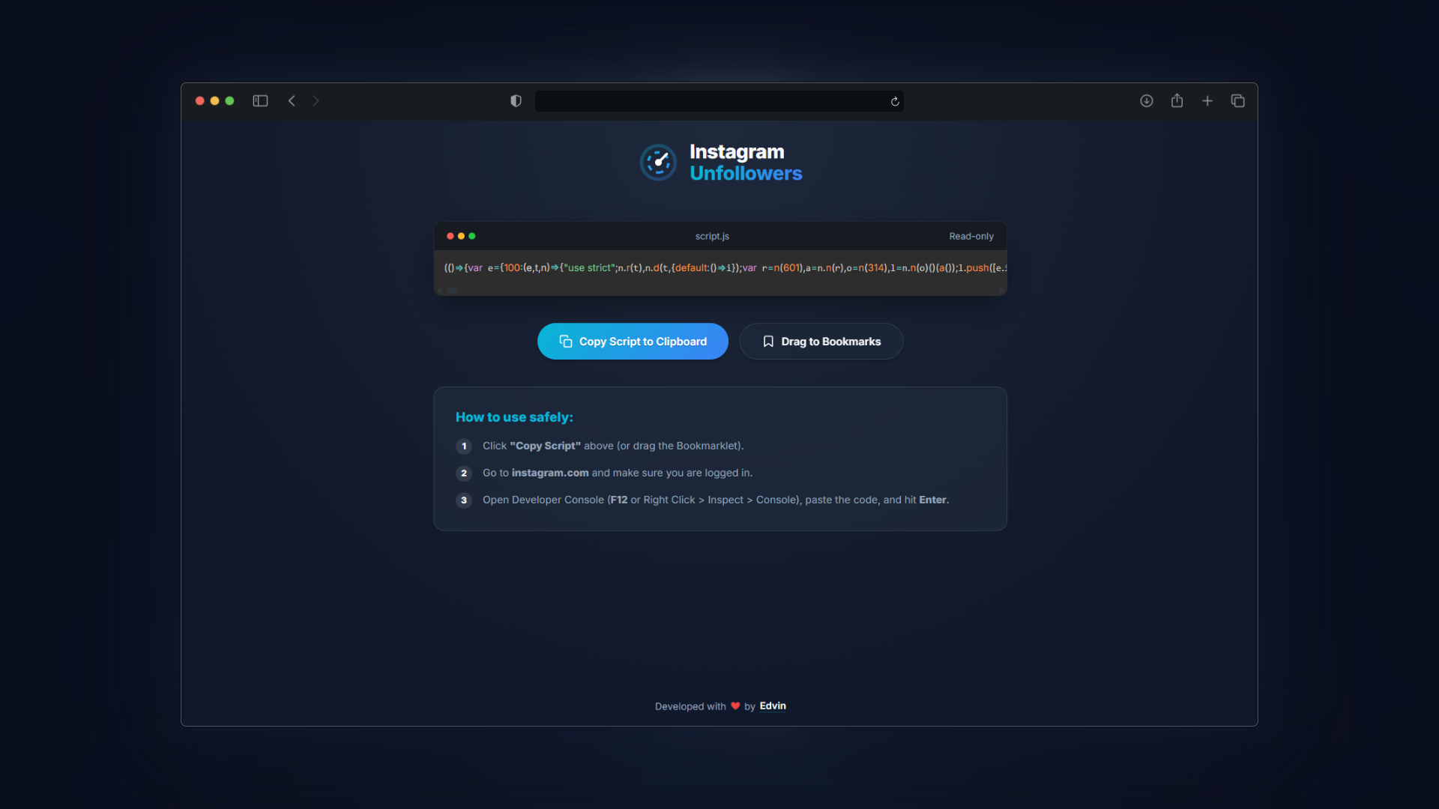Show the tab overview icon
Viewport: 1439px width, 809px height.
[x=1237, y=101]
